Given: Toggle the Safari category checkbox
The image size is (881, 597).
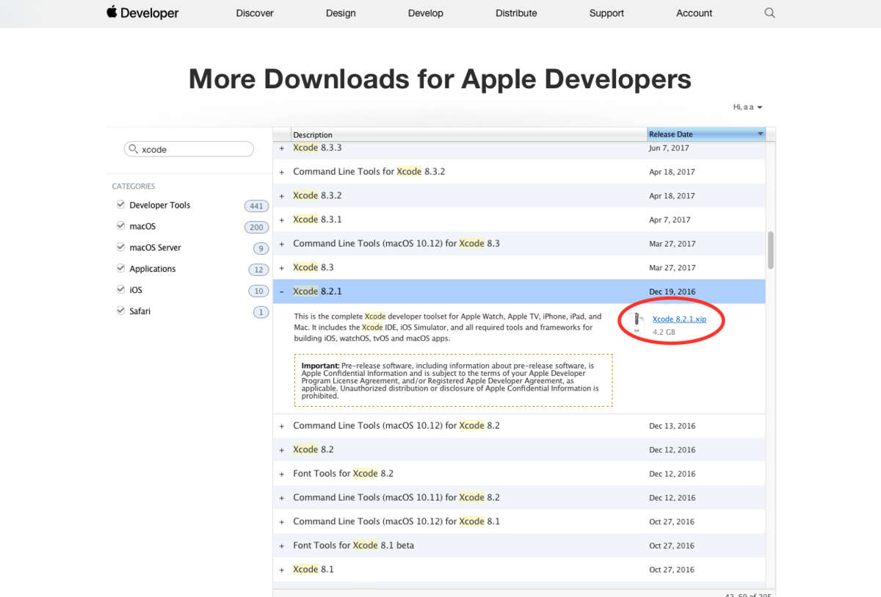Looking at the screenshot, I should click(x=120, y=311).
